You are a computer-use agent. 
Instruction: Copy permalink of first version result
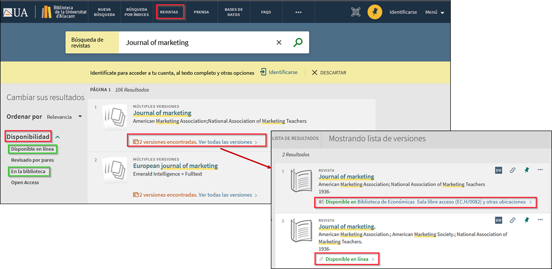512,170
